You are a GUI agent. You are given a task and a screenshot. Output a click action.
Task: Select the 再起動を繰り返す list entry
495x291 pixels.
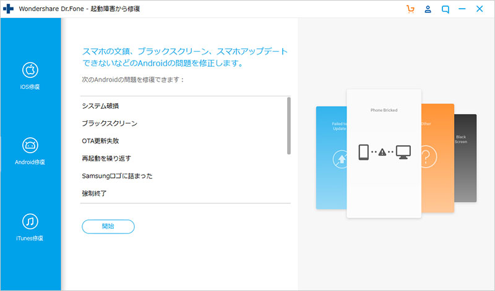point(106,158)
